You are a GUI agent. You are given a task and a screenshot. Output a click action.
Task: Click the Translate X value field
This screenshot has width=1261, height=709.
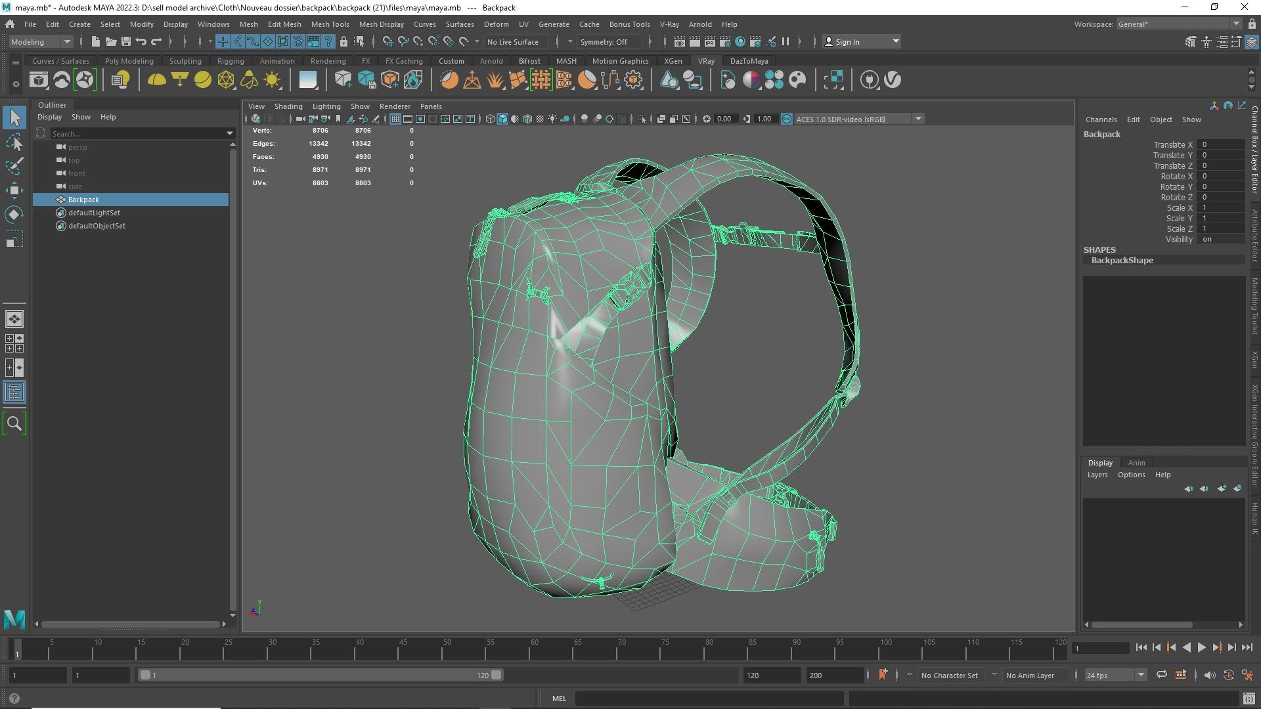click(x=1220, y=144)
